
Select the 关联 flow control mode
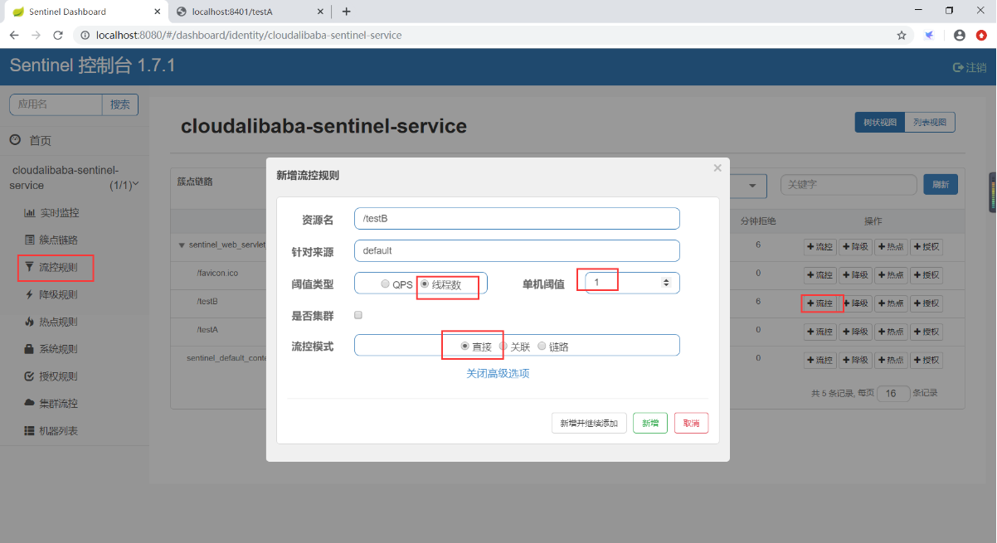(x=503, y=346)
